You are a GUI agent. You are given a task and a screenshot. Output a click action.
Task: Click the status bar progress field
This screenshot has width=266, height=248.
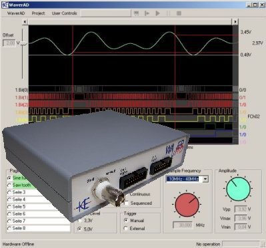pos(241,244)
